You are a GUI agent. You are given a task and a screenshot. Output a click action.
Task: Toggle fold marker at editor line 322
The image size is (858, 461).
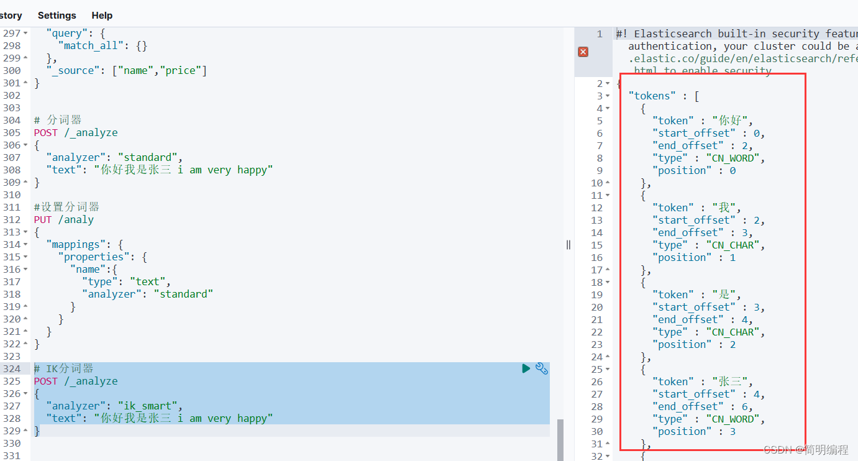pyautogui.click(x=25, y=344)
